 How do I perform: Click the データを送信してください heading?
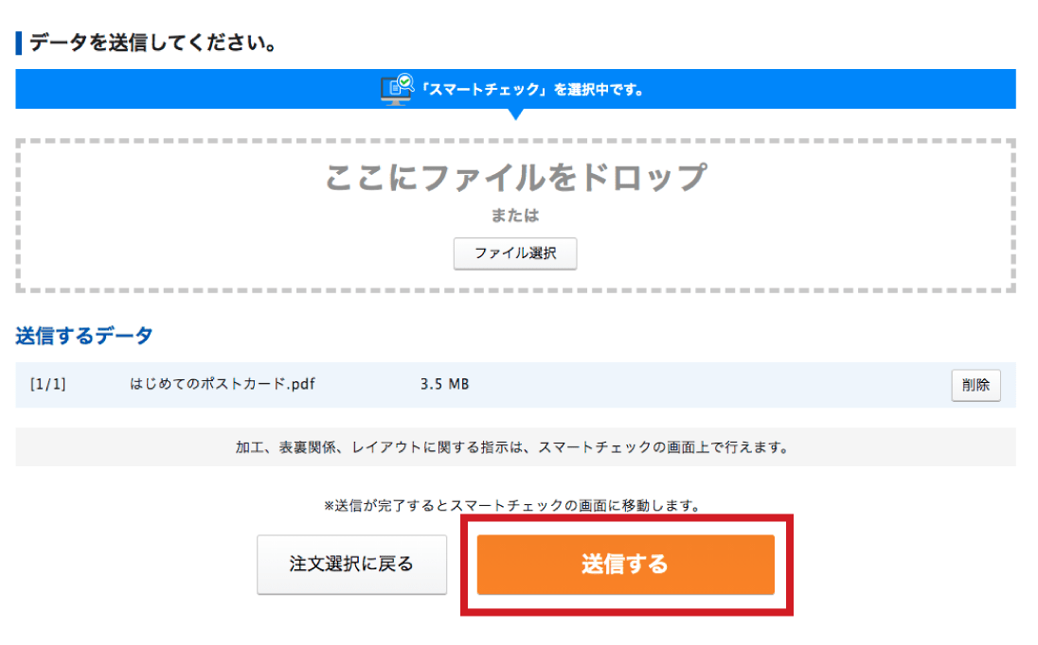[x=153, y=44]
